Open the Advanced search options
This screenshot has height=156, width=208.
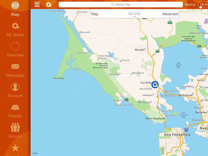[x=170, y=14]
